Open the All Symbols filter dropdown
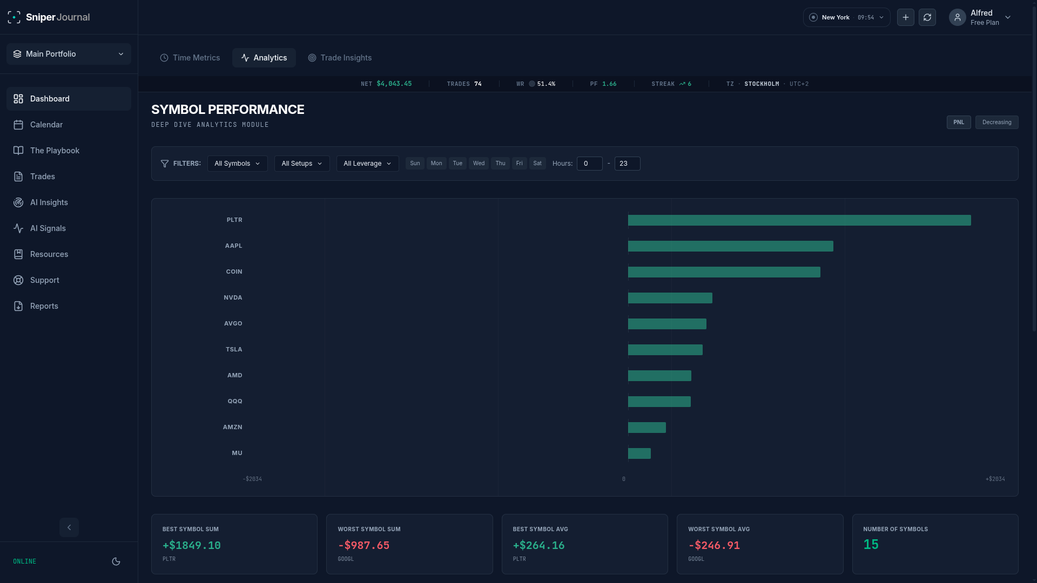 [x=238, y=164]
